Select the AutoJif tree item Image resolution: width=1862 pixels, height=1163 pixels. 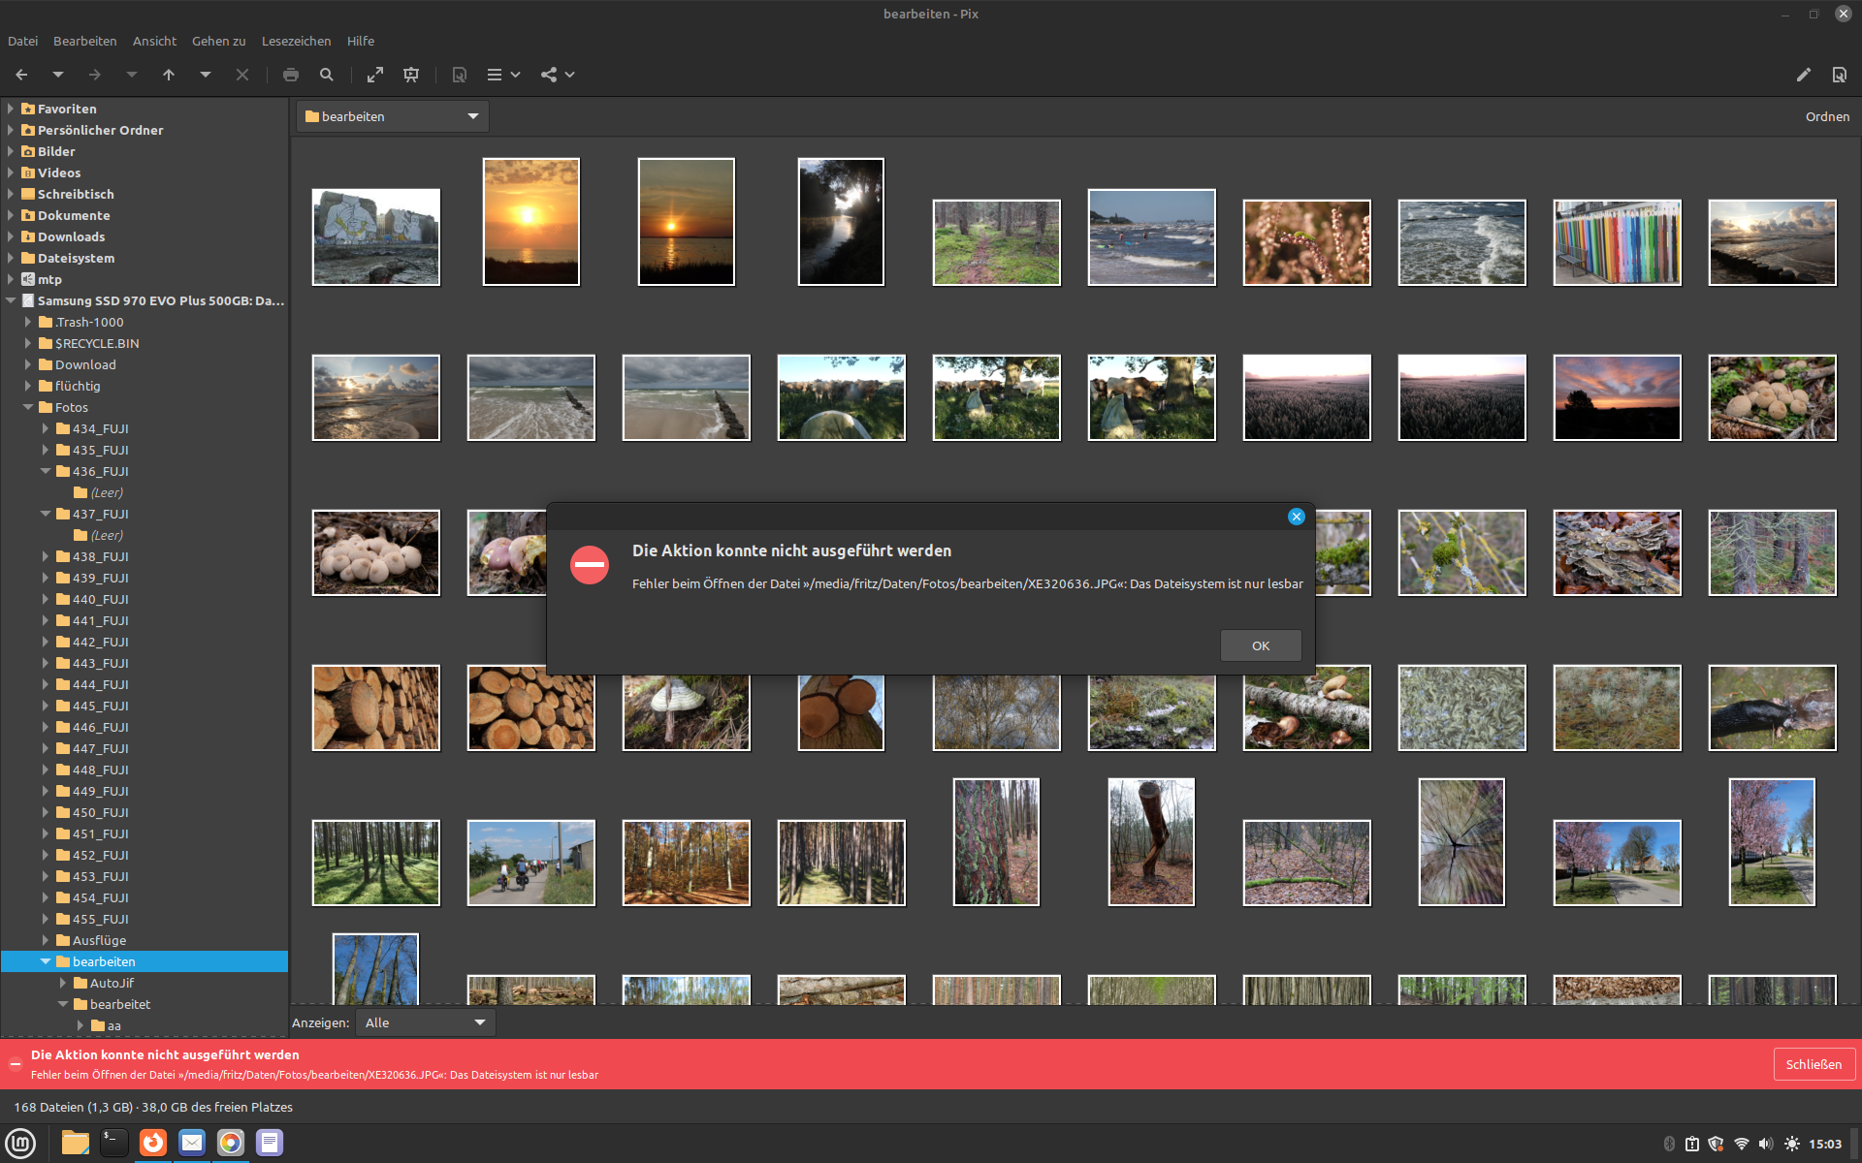pyautogui.click(x=113, y=982)
